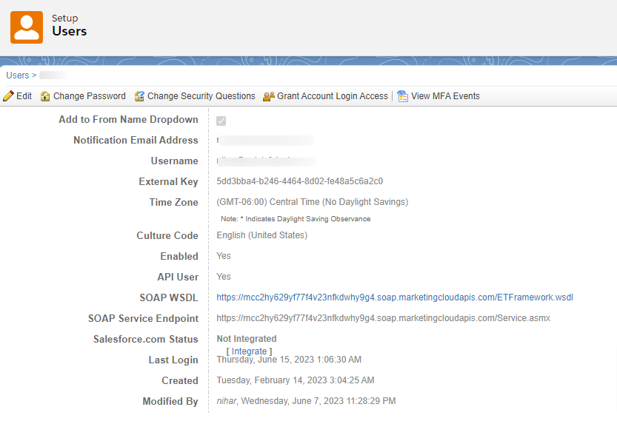Click the blurred Username value
Image resolution: width=617 pixels, height=424 pixels.
(x=267, y=161)
